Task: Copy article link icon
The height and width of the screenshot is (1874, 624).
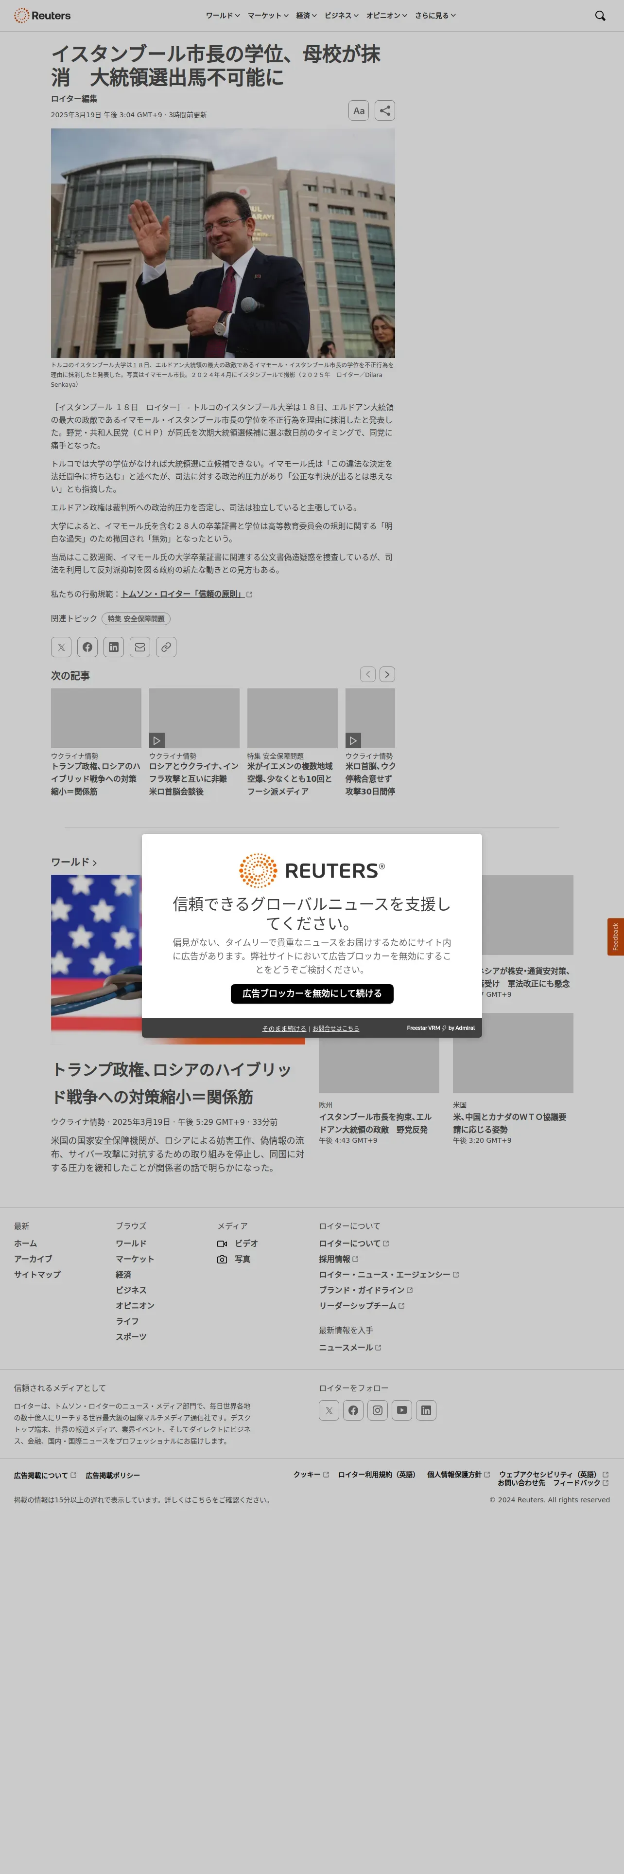Action: [166, 647]
